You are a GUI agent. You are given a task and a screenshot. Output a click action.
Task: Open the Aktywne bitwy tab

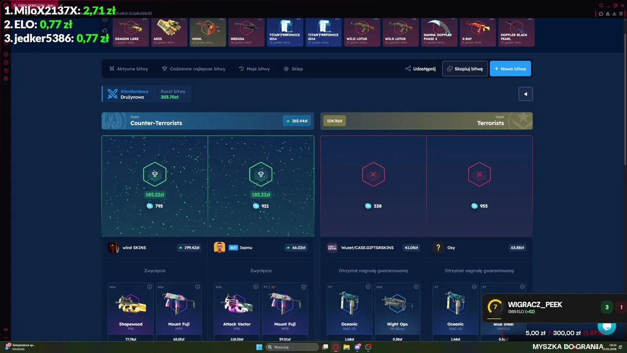pyautogui.click(x=128, y=69)
